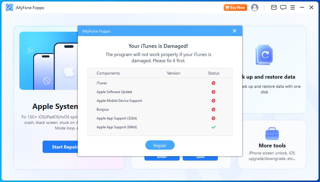Screen dimensions: 320x182
Task: Open the hamburger menu icon
Action: [292, 8]
